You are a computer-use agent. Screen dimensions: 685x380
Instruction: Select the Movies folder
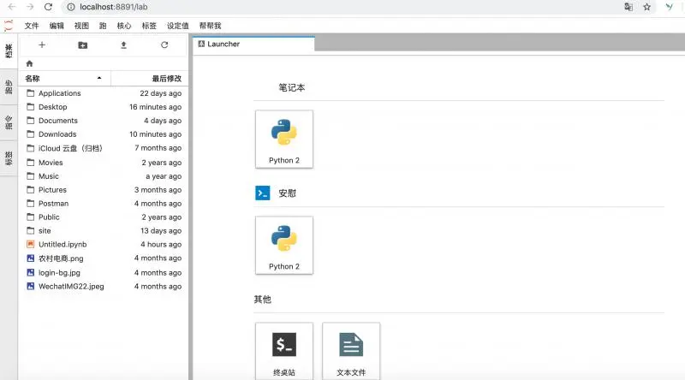[x=104, y=162]
